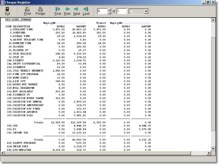Increase page number with spinner up arrow

tap(109, 10)
